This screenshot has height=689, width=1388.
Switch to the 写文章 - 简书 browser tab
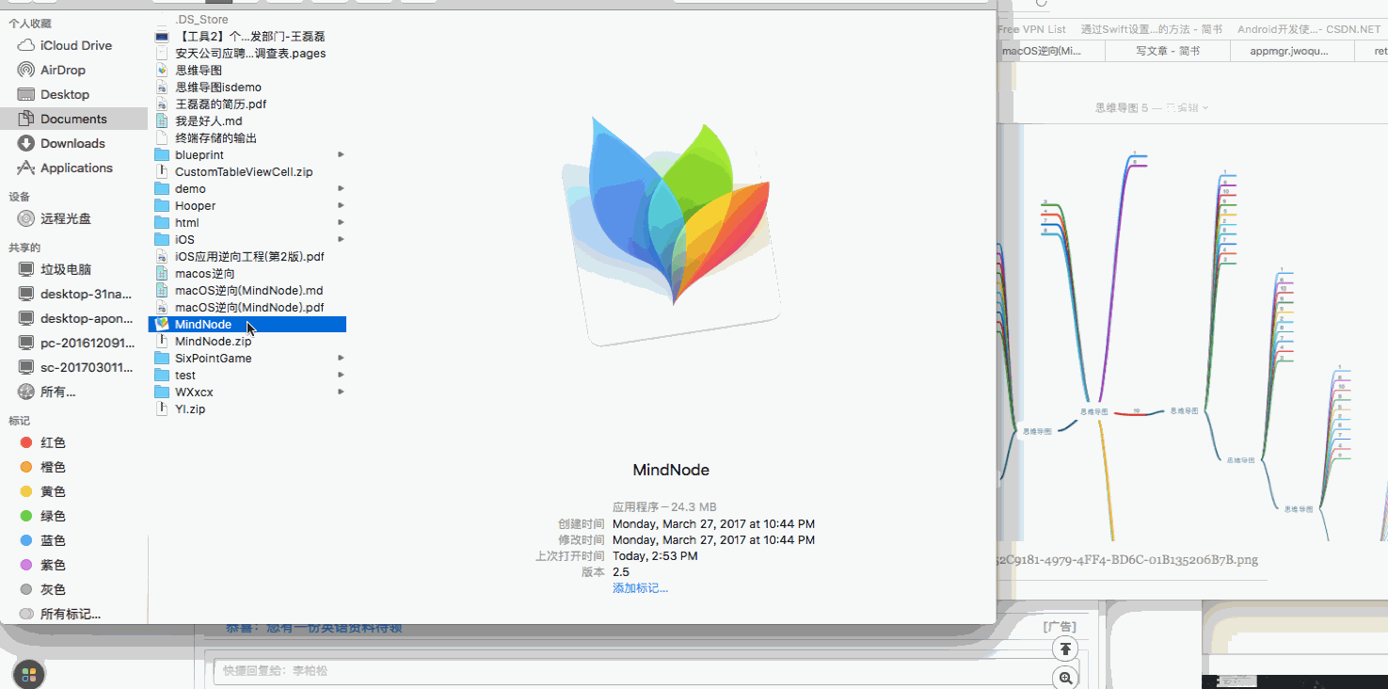point(1168,51)
